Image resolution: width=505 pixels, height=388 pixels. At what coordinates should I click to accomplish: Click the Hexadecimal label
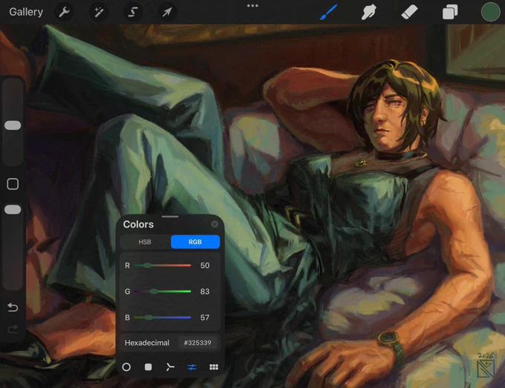click(147, 343)
